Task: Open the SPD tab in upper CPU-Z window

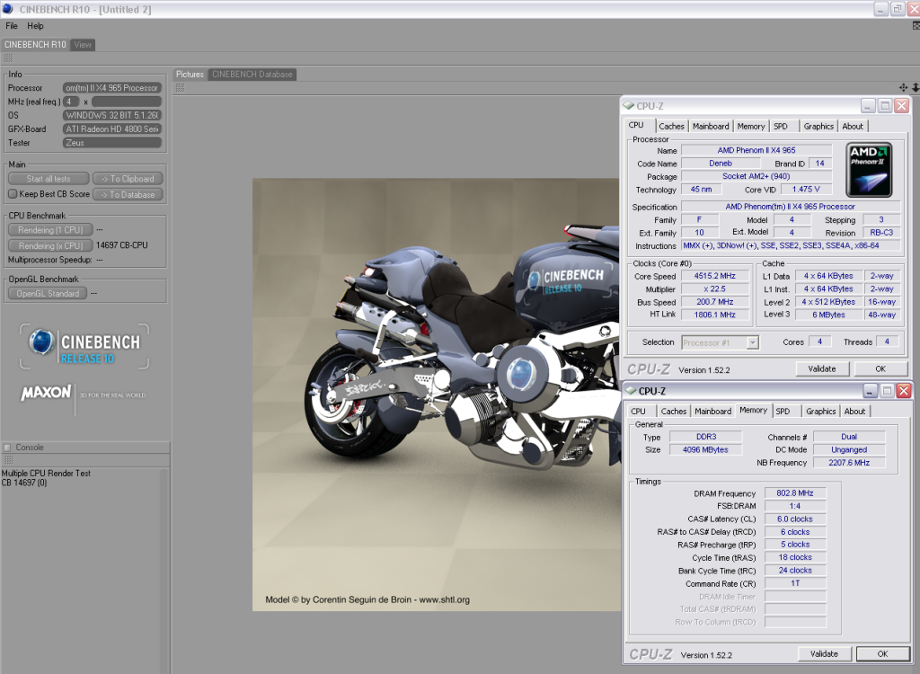Action: 781,126
